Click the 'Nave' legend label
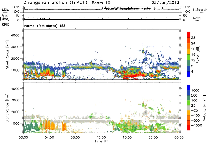This screenshot has width=207, height=143. pos(197,18)
